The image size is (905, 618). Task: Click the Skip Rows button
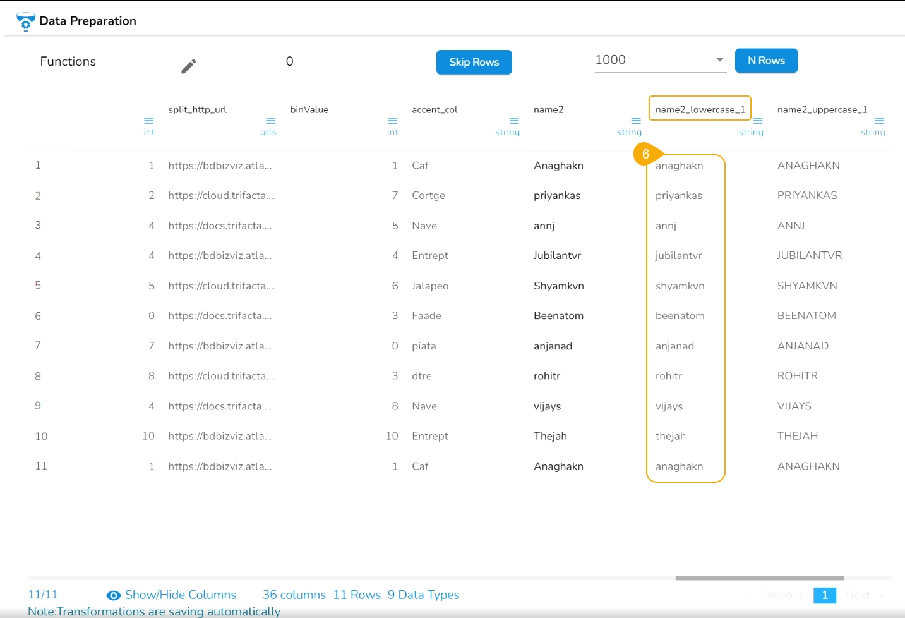coord(474,62)
